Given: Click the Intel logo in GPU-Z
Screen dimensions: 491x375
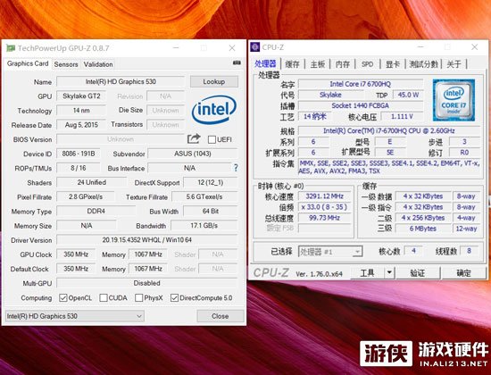Looking at the screenshot, I should [214, 110].
